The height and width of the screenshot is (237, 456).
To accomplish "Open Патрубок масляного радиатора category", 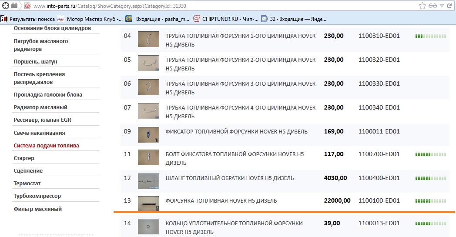I will (x=41, y=45).
